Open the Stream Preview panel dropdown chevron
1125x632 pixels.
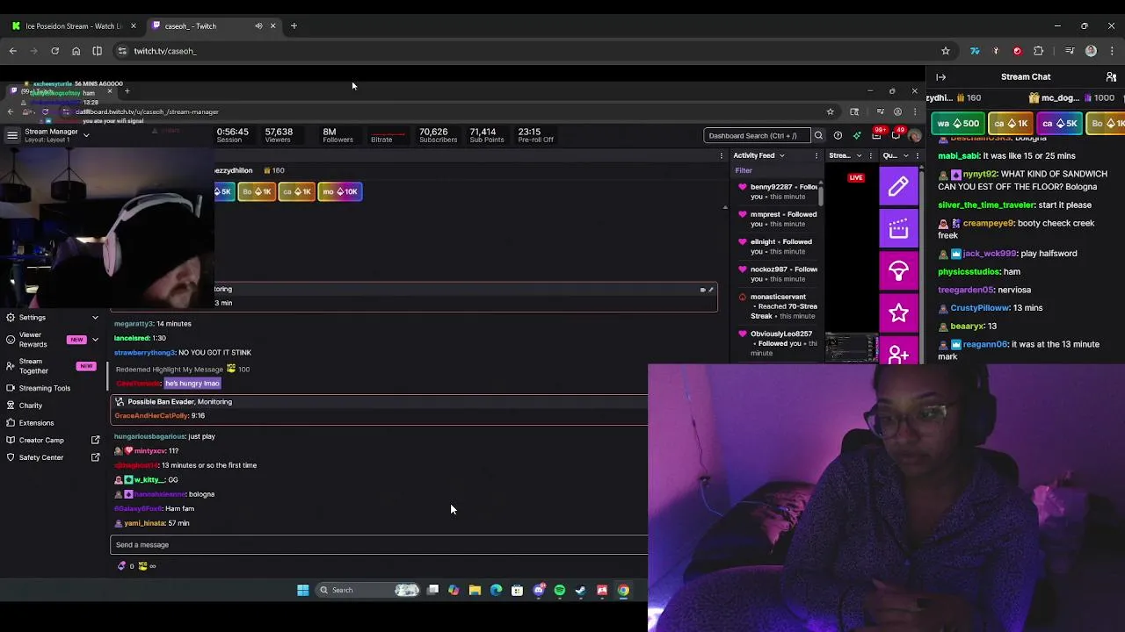click(x=859, y=155)
